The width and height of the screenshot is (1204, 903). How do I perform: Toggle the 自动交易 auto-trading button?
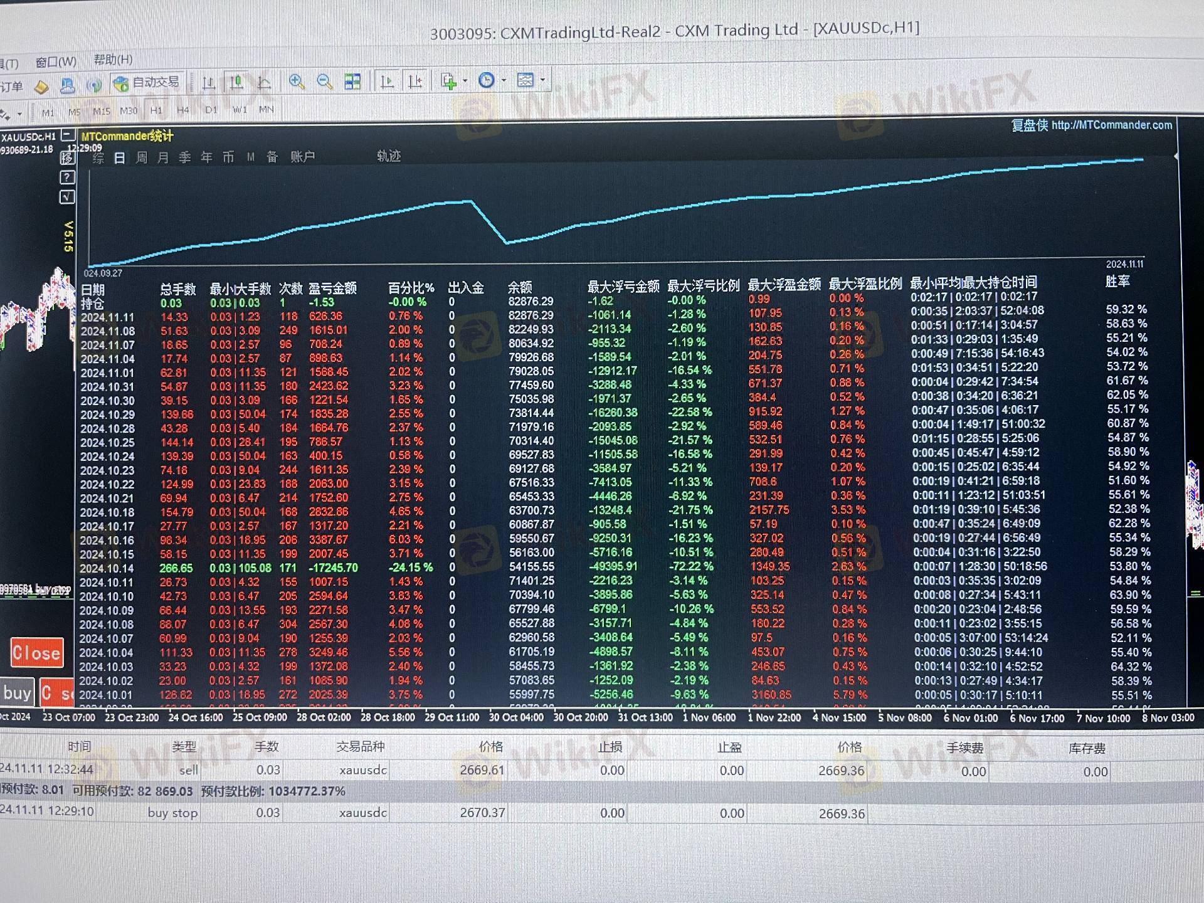tap(147, 83)
